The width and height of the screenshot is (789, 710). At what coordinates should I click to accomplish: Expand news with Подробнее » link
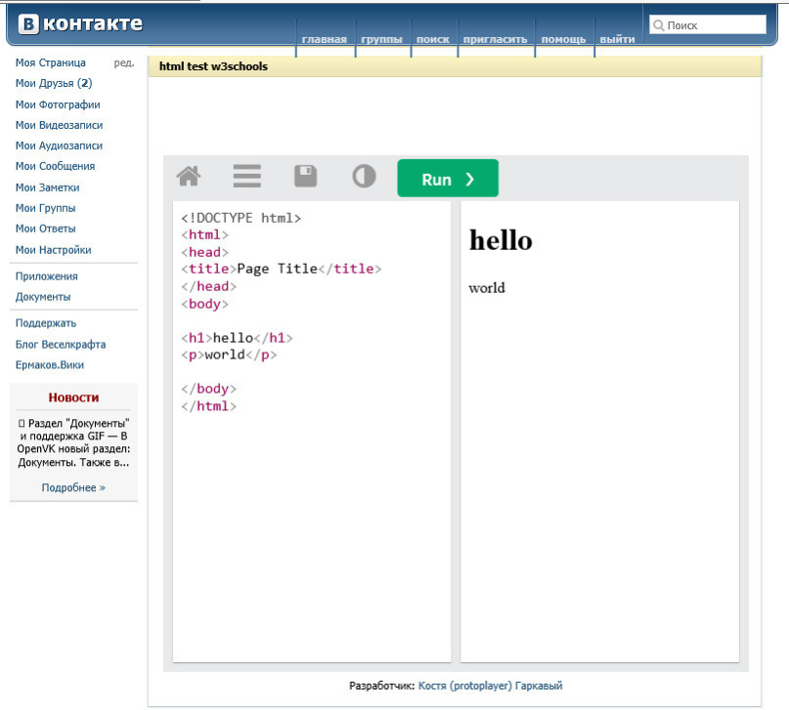click(x=73, y=487)
